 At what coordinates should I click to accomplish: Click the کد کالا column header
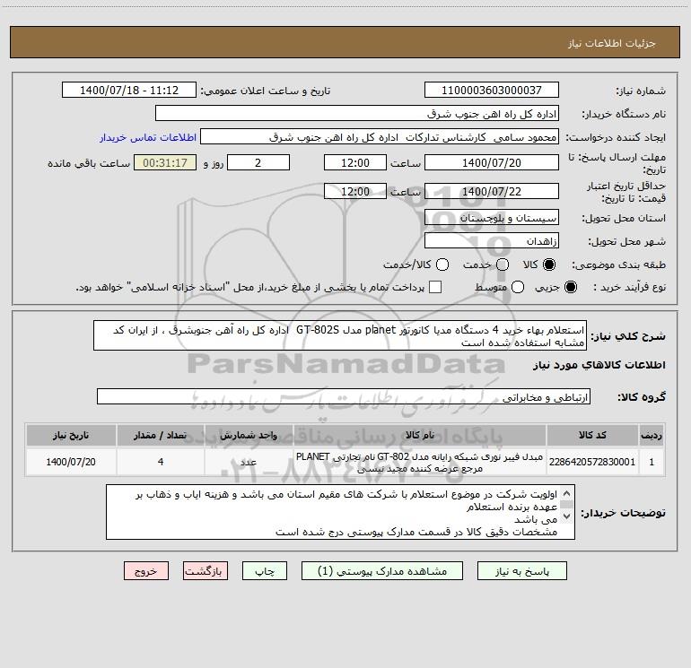(592, 435)
